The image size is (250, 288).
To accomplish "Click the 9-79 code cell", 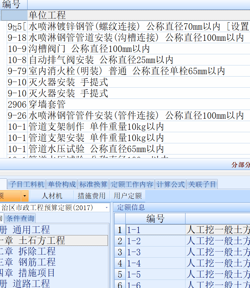I will 17,71.
